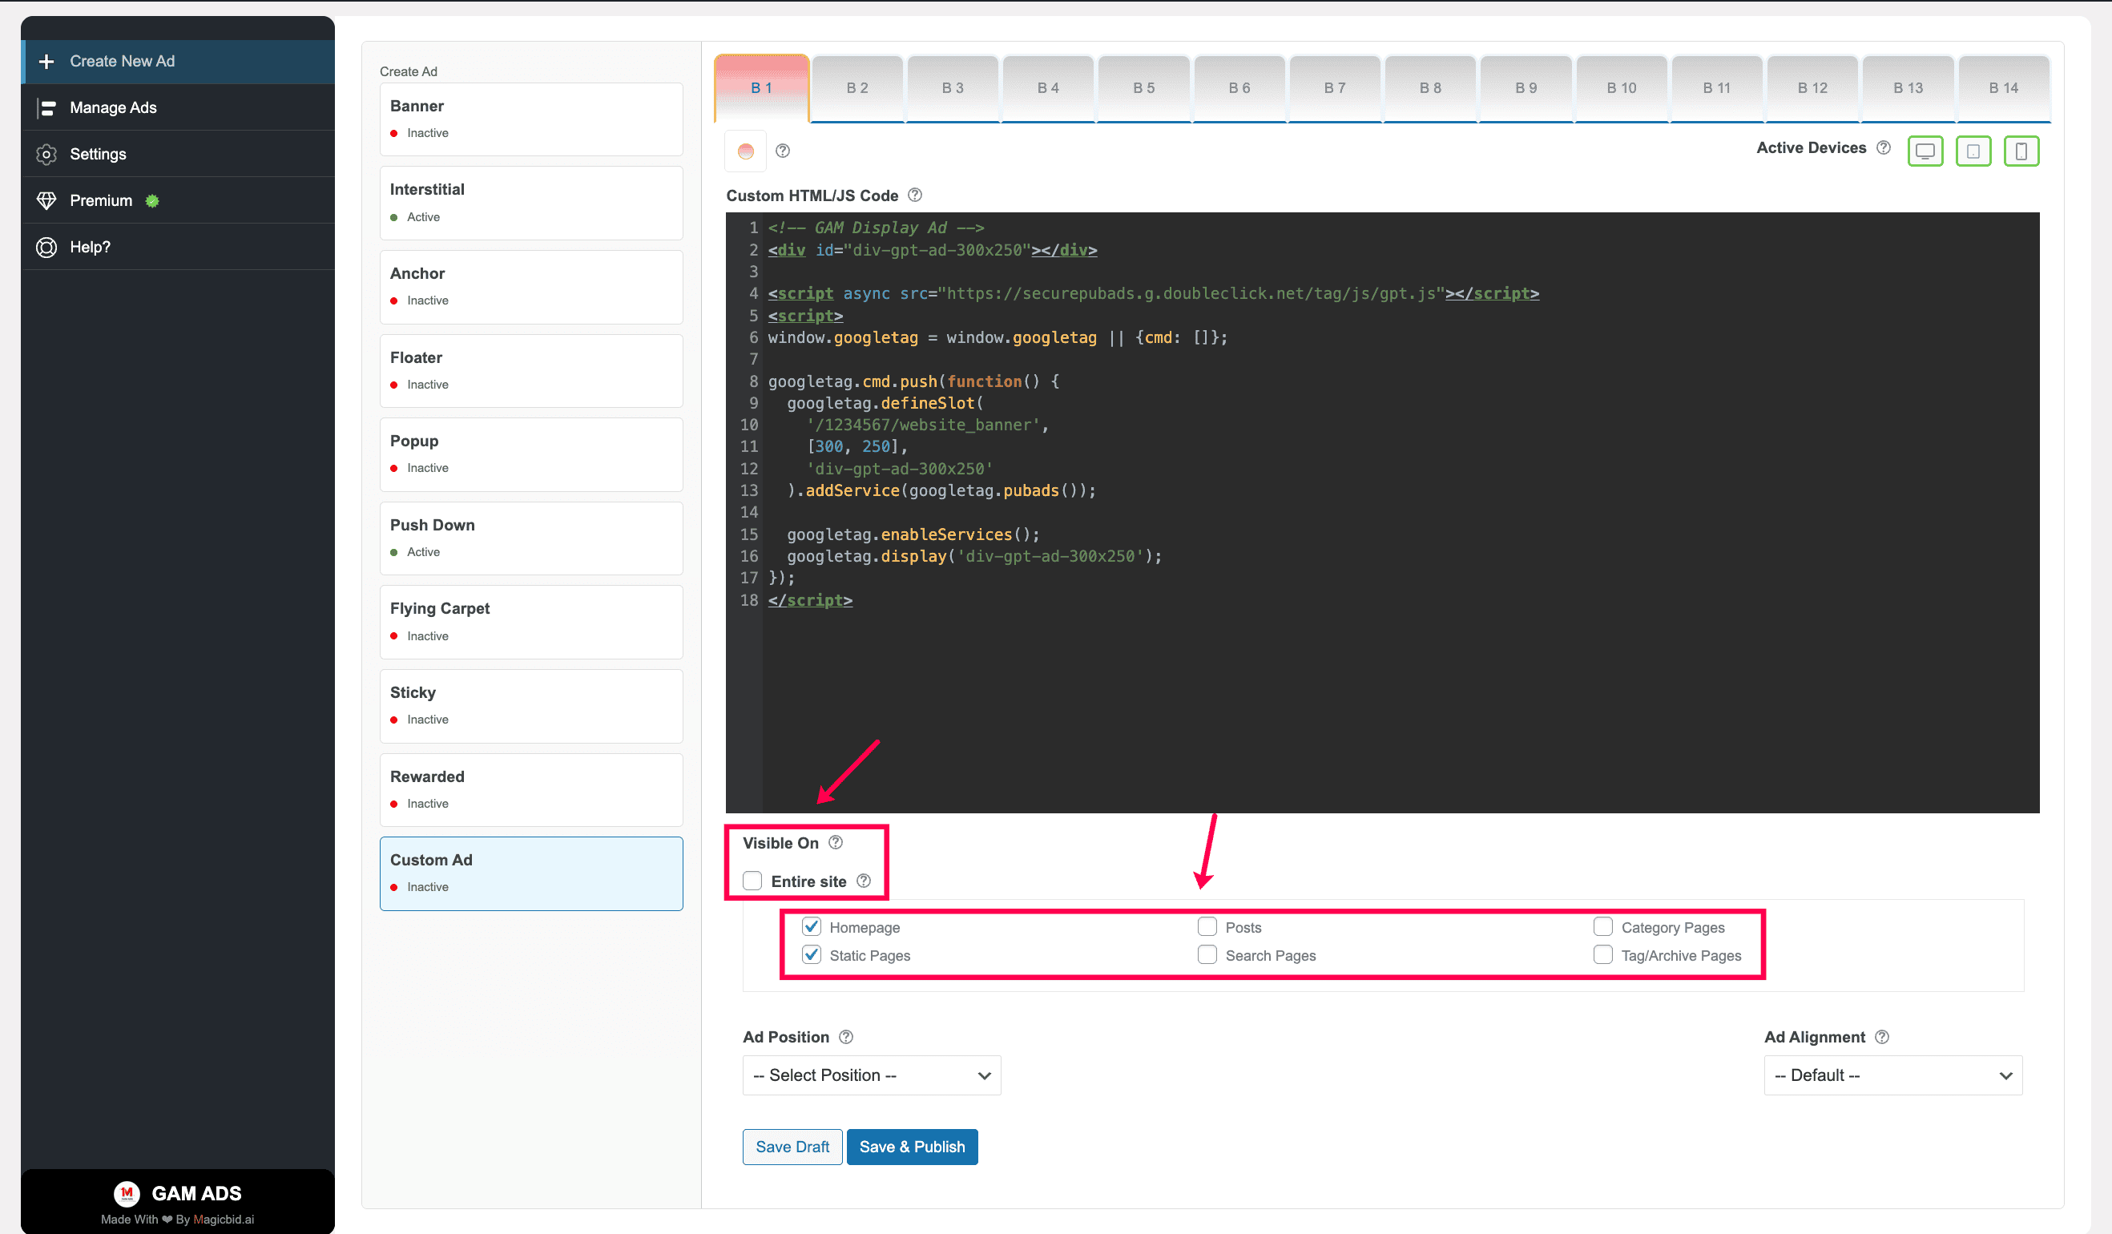This screenshot has width=2112, height=1234.
Task: Toggle the mobile device icon
Action: click(2021, 151)
